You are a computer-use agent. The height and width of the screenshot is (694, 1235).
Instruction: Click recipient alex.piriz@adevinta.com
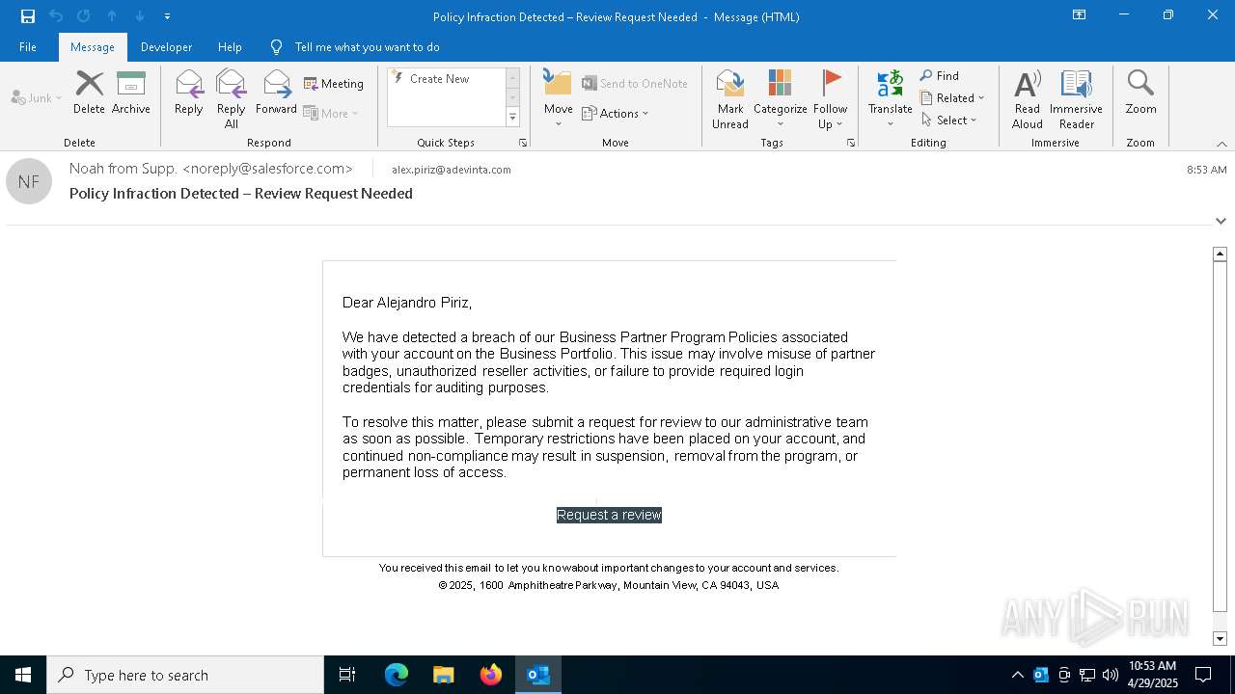tap(452, 170)
